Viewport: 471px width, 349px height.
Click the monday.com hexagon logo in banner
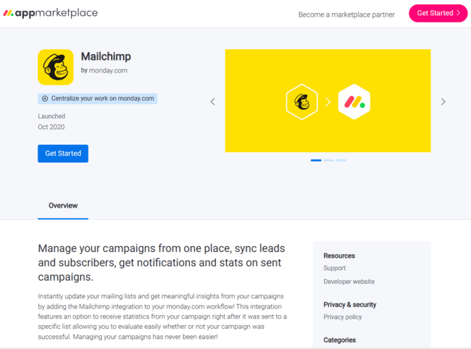point(354,101)
